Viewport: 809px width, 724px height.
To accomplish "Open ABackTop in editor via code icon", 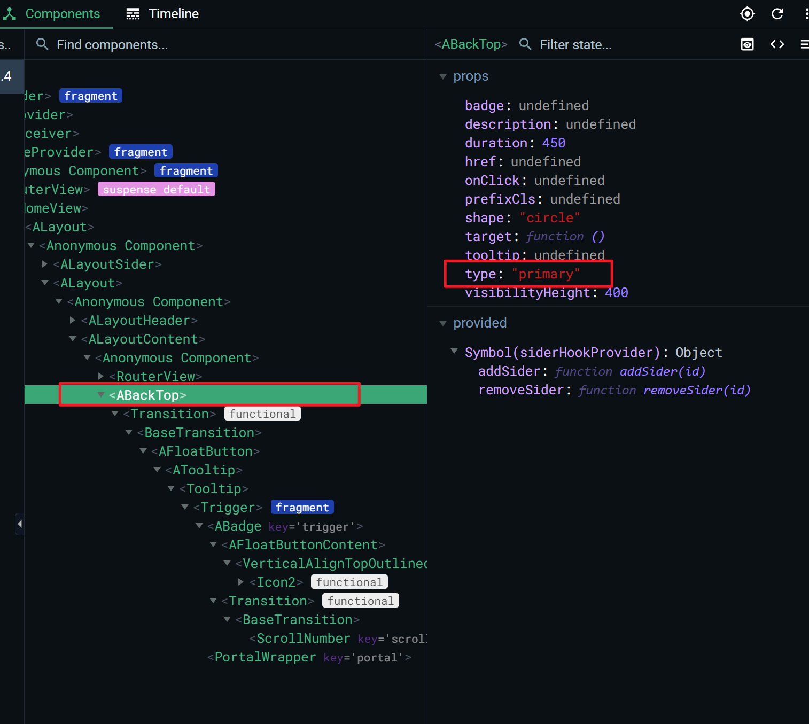I will point(777,44).
